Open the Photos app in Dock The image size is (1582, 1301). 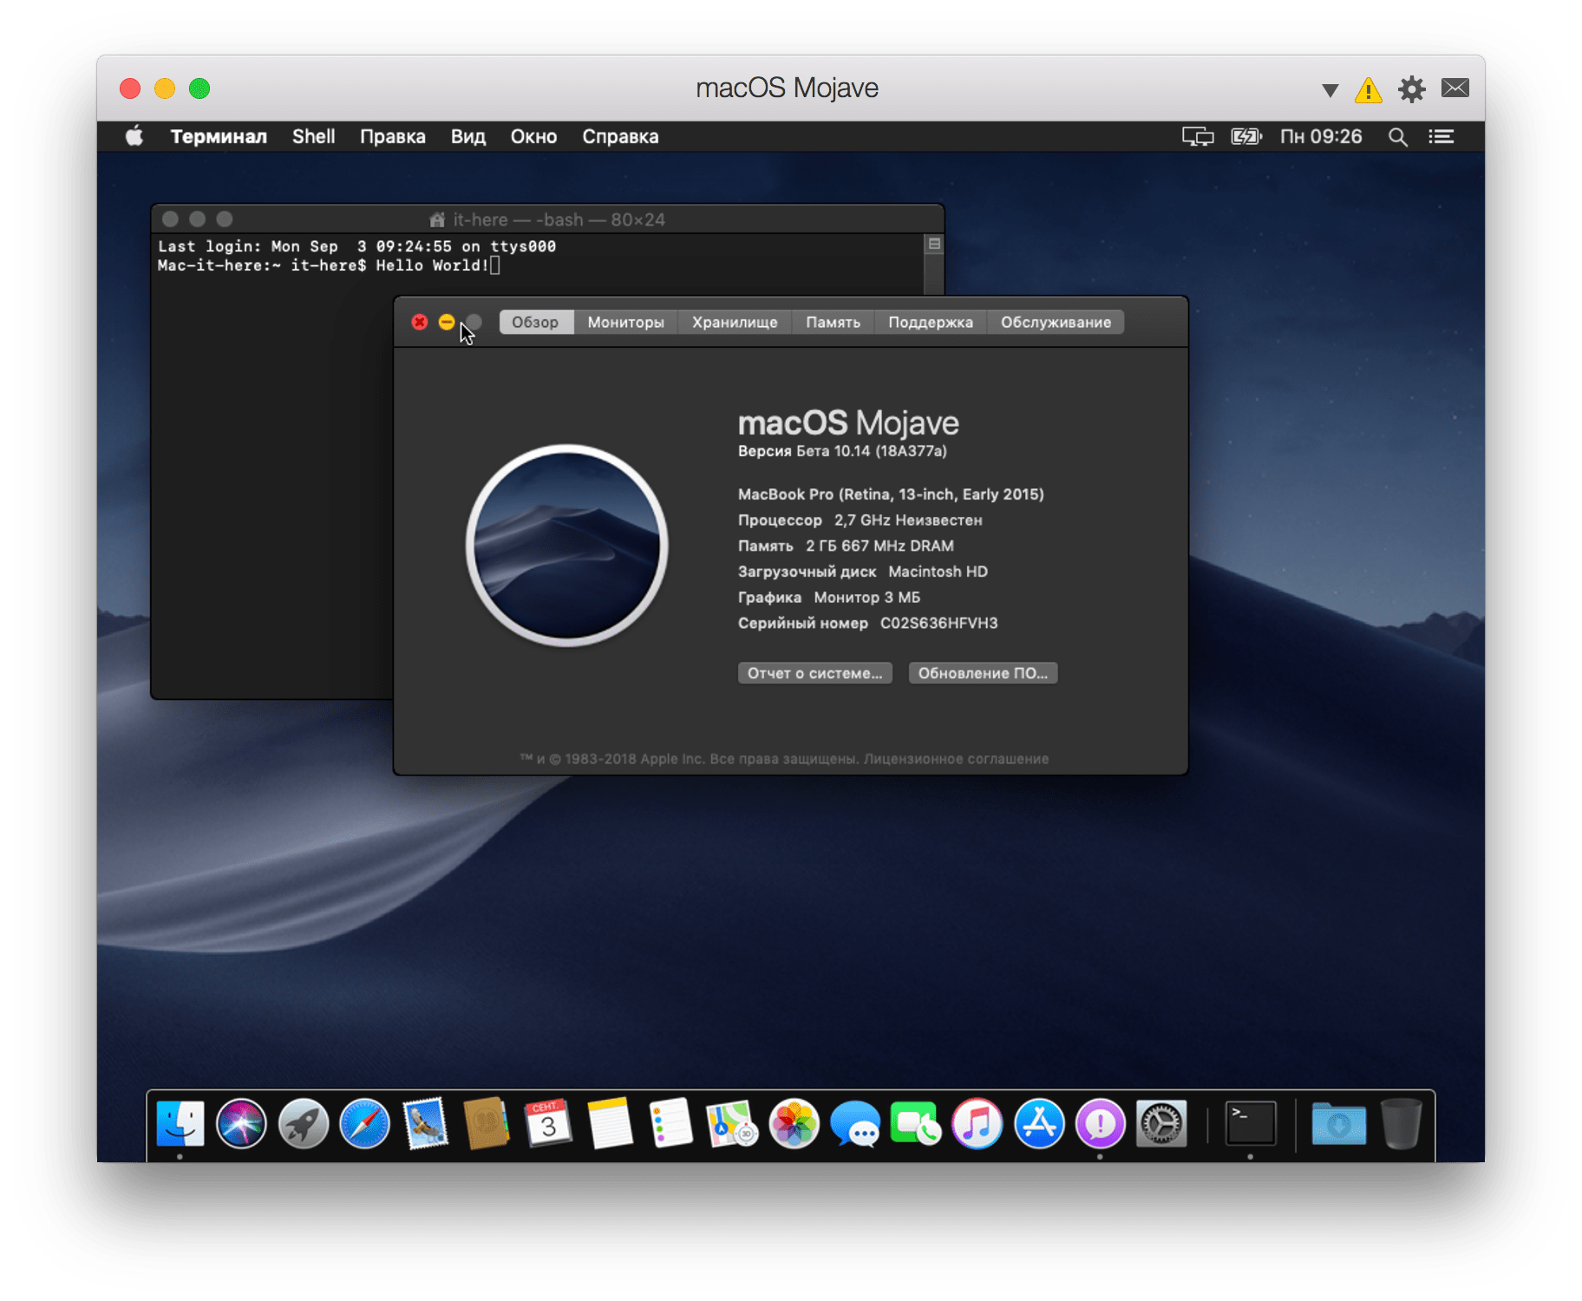(794, 1124)
